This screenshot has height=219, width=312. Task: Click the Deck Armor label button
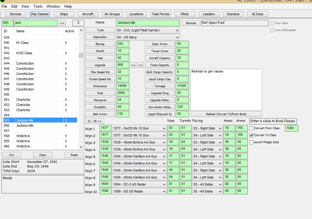(160, 44)
